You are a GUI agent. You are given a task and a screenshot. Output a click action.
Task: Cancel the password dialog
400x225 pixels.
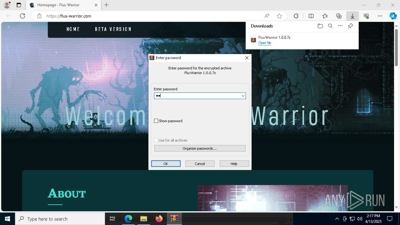point(200,164)
